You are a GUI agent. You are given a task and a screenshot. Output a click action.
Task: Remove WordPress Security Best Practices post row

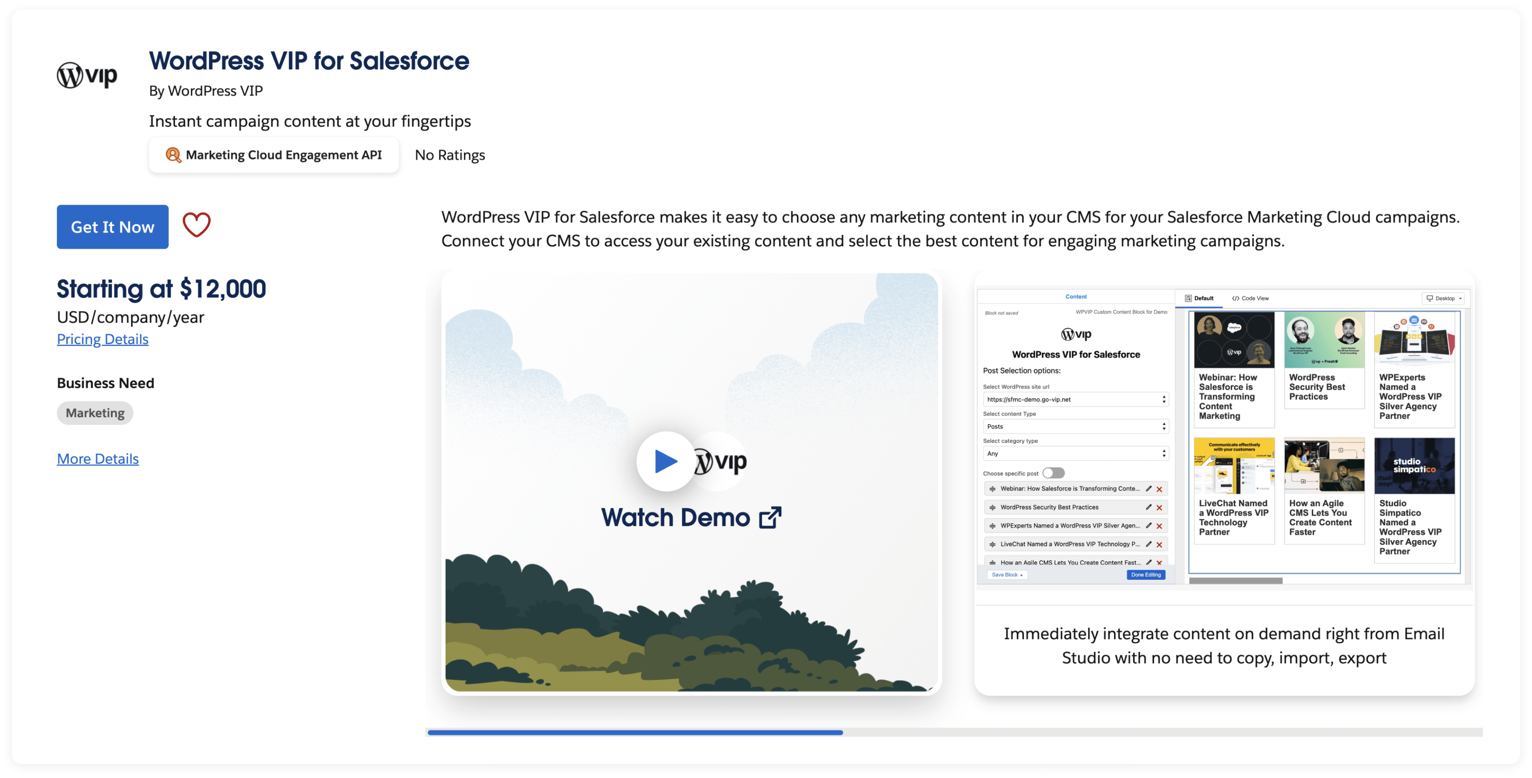click(1159, 507)
